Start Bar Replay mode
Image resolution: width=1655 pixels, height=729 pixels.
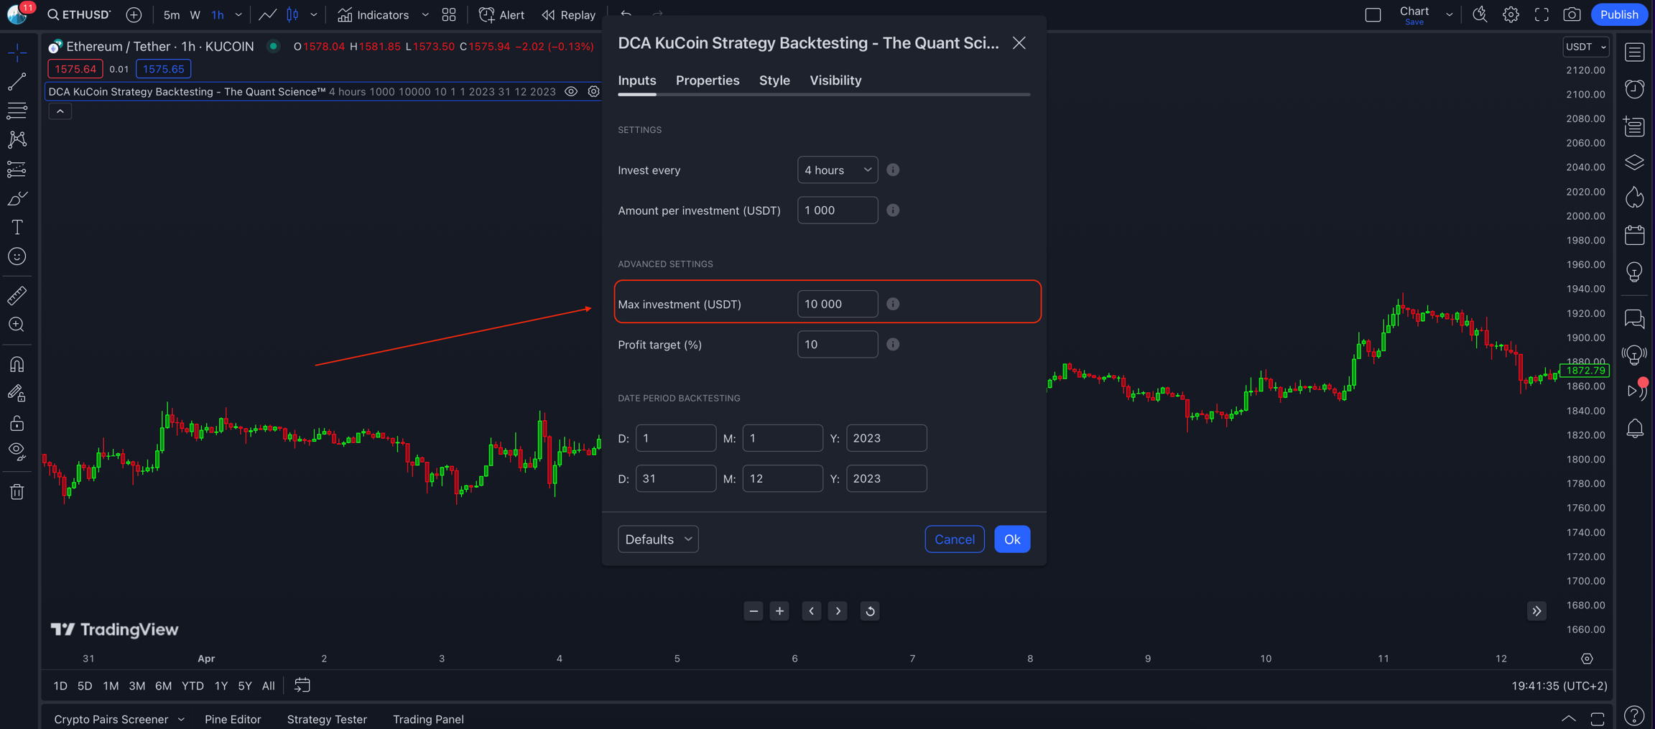pos(569,14)
